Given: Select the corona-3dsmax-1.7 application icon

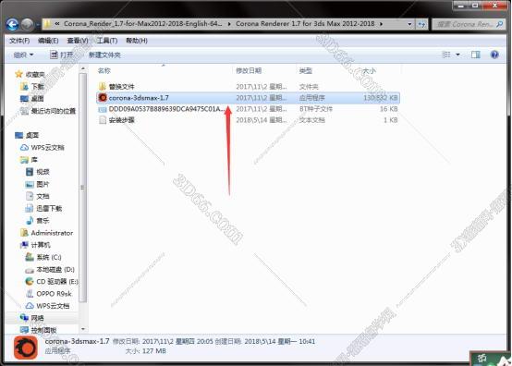Looking at the screenshot, I should pos(103,98).
